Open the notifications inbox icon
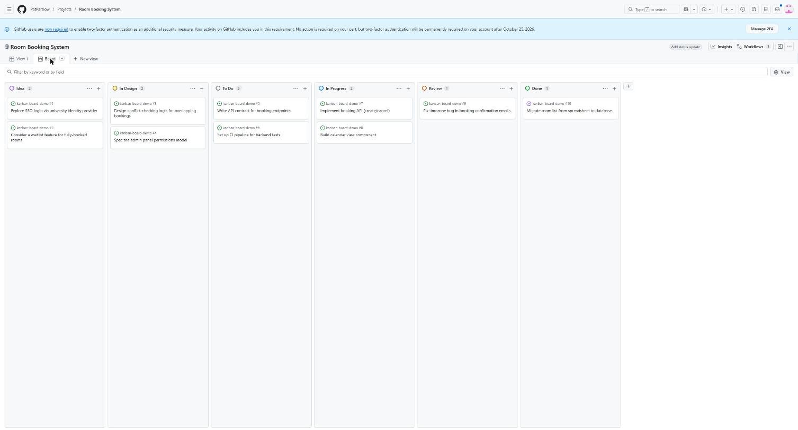The image size is (798, 430). click(x=777, y=9)
